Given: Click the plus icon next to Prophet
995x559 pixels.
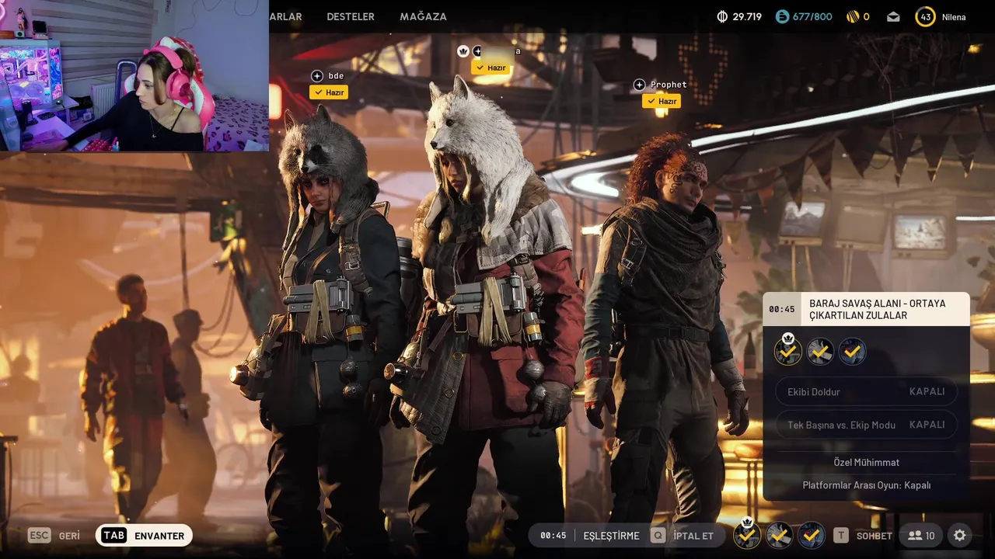Looking at the screenshot, I should coord(639,85).
